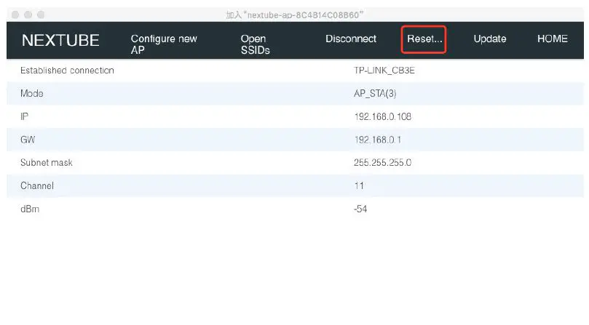This screenshot has height=325, width=589.
Task: Select signal value -54
Action: 360,209
